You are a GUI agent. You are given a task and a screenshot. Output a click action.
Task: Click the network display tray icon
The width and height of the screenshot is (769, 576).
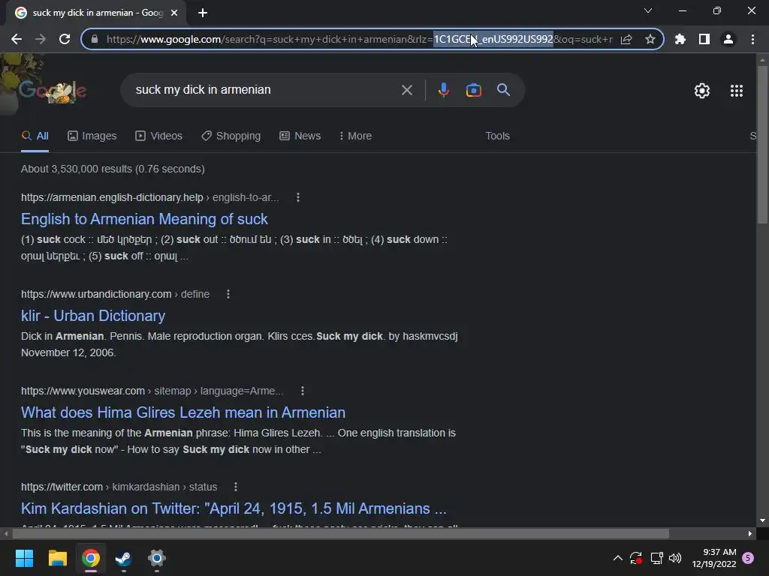pyautogui.click(x=656, y=558)
